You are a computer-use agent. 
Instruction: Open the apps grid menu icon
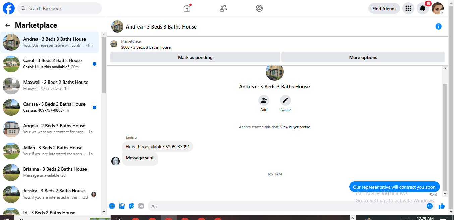408,9
